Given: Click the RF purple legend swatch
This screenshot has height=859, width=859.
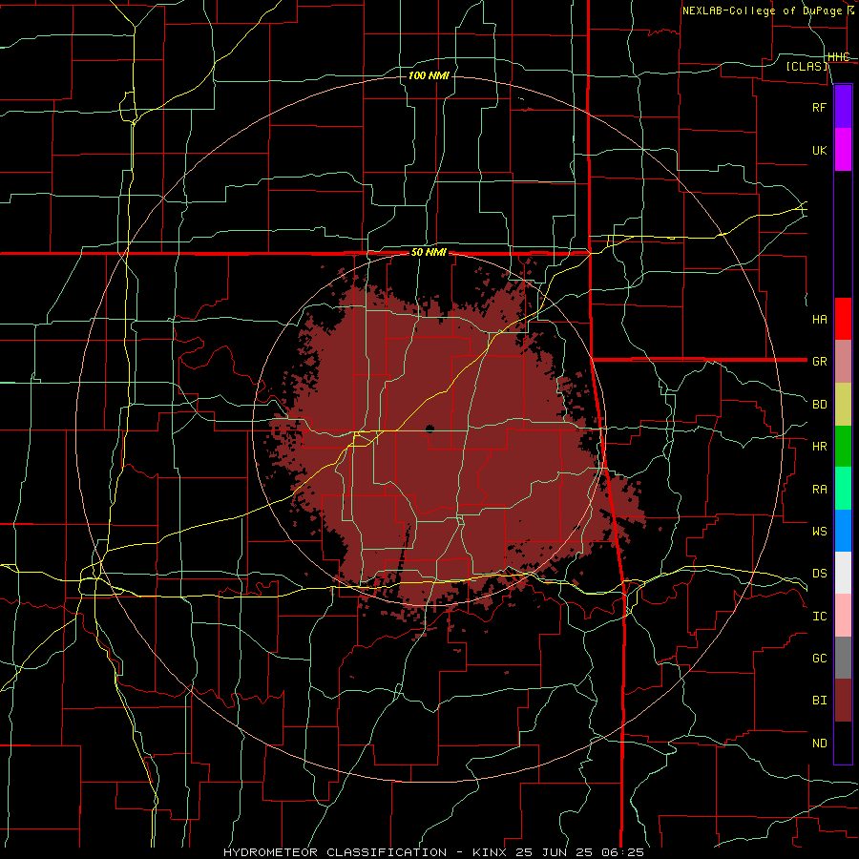Looking at the screenshot, I should 843,107.
